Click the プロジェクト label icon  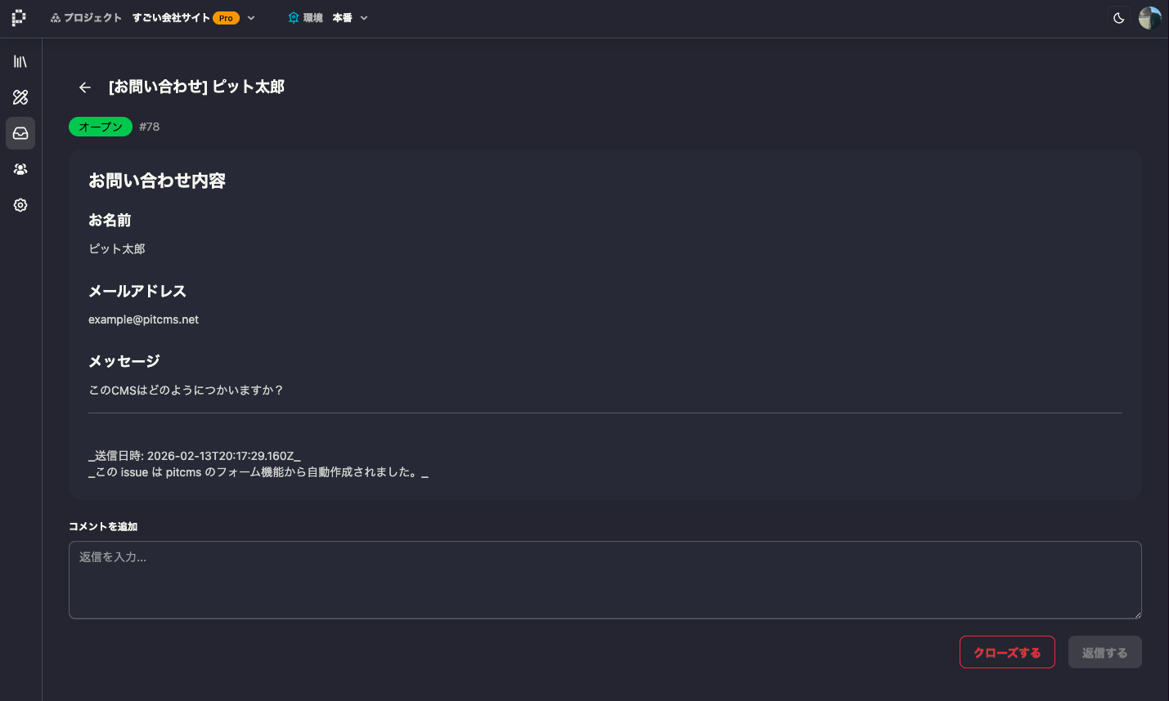point(56,18)
